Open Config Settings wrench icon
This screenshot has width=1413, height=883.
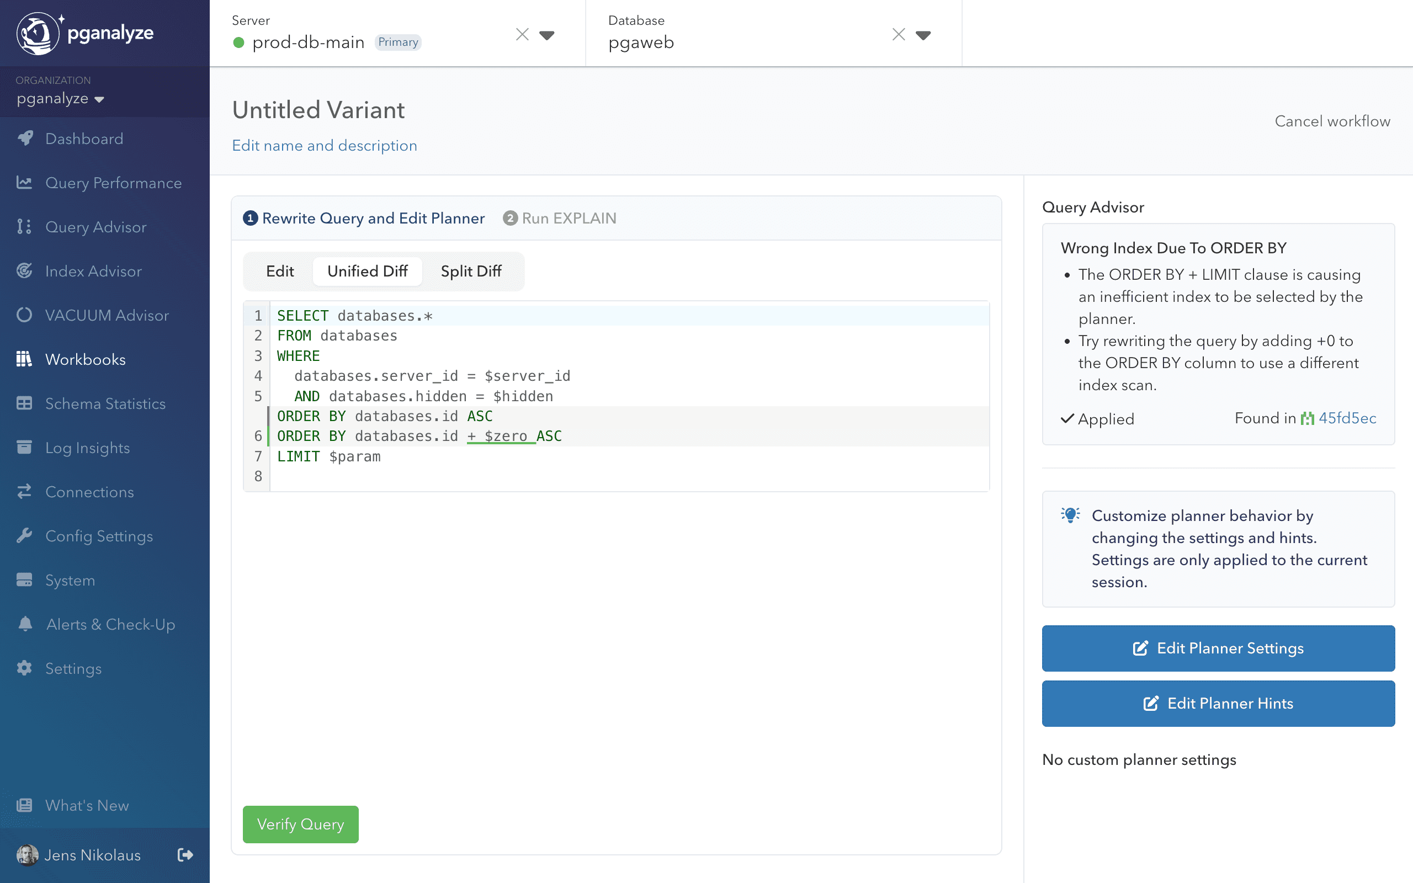coord(24,536)
